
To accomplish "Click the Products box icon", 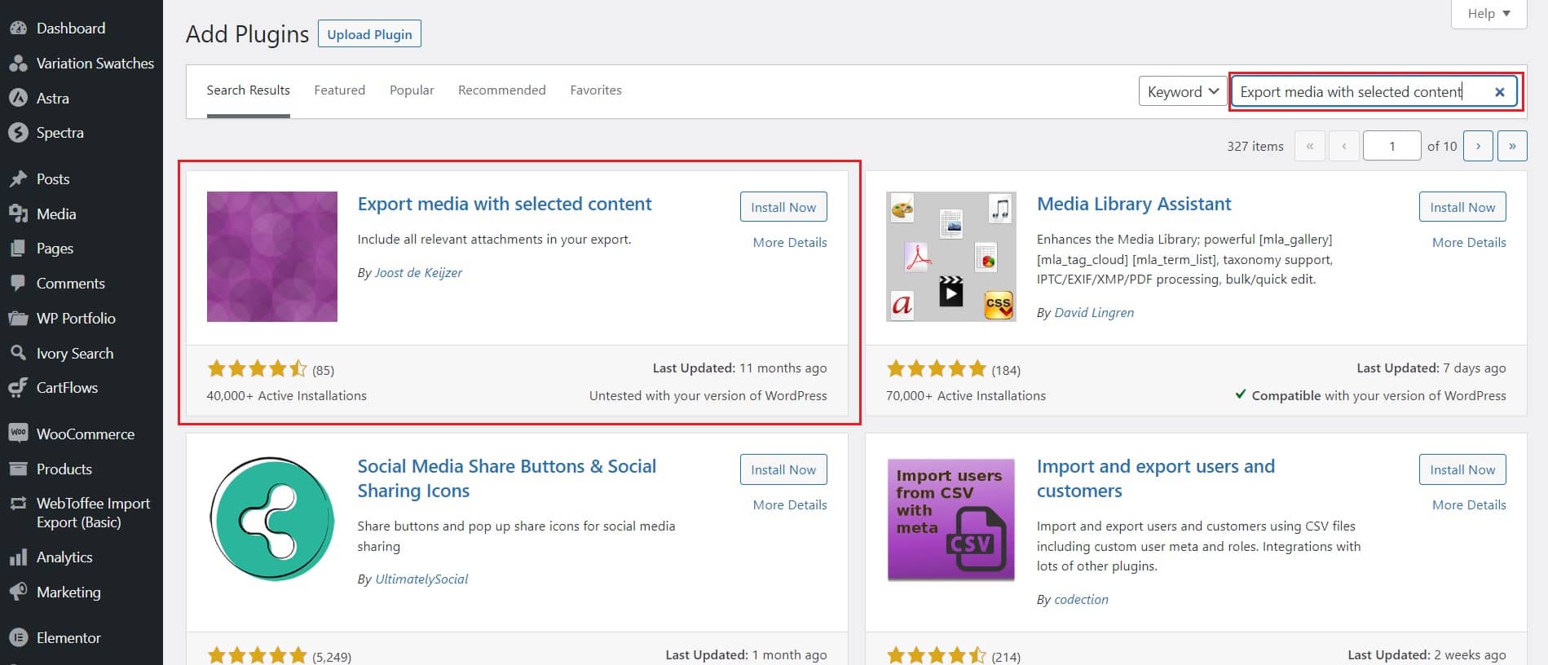I will click(18, 469).
